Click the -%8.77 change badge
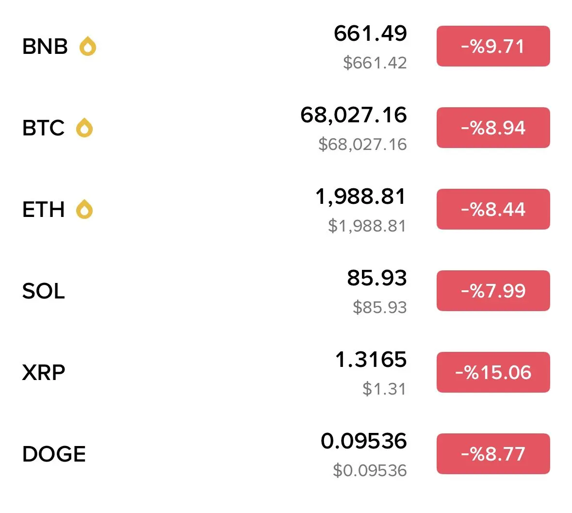The width and height of the screenshot is (572, 513). pos(493,454)
